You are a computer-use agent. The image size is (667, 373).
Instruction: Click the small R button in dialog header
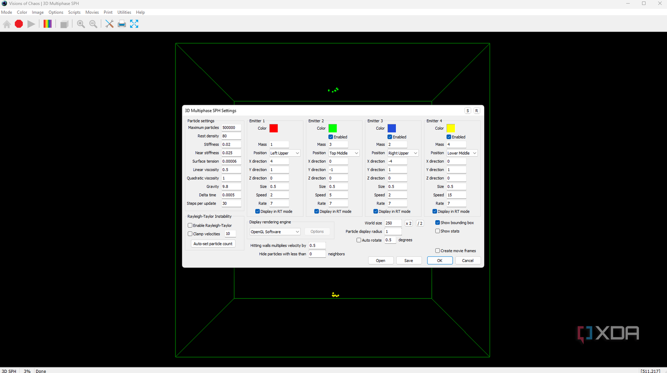pyautogui.click(x=477, y=111)
